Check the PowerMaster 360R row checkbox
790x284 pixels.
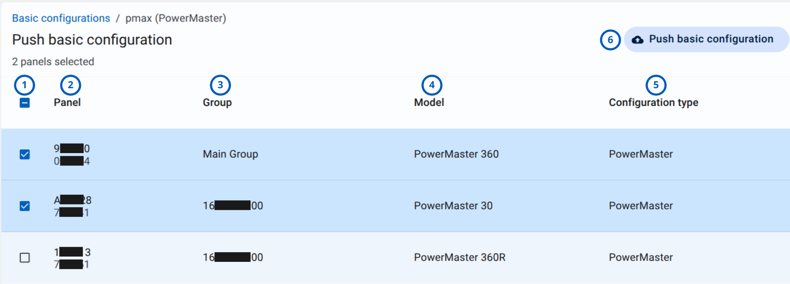pyautogui.click(x=25, y=258)
